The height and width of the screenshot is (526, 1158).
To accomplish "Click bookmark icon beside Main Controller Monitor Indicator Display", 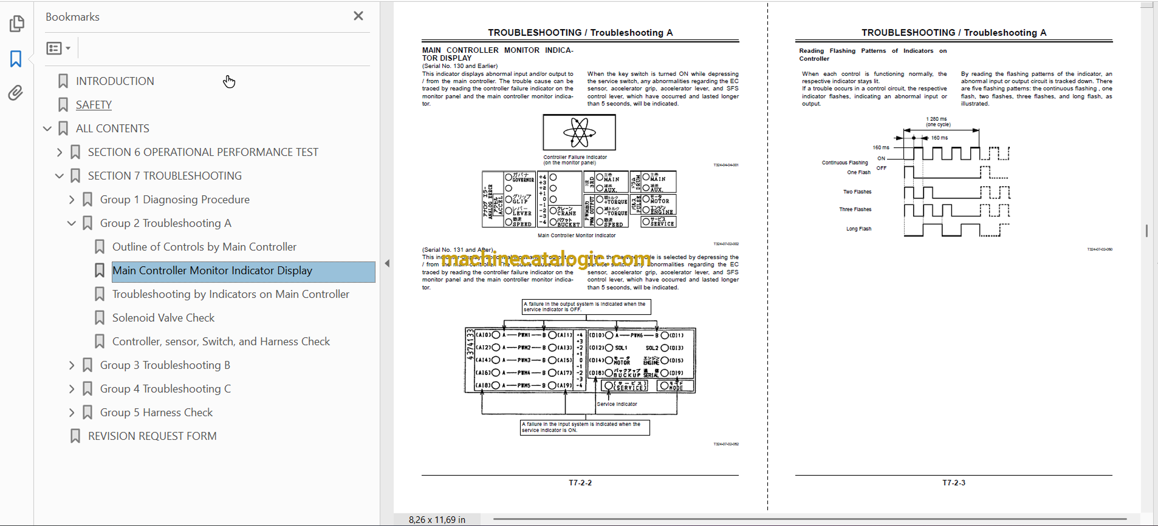I will click(x=100, y=270).
